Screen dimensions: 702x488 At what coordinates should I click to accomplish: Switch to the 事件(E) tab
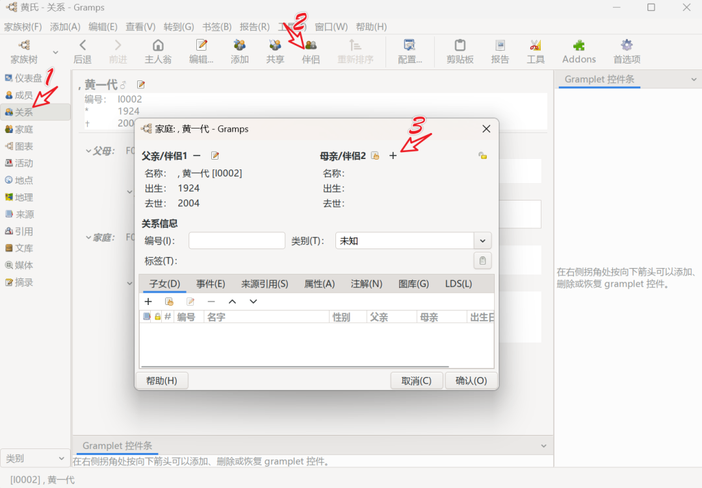209,283
